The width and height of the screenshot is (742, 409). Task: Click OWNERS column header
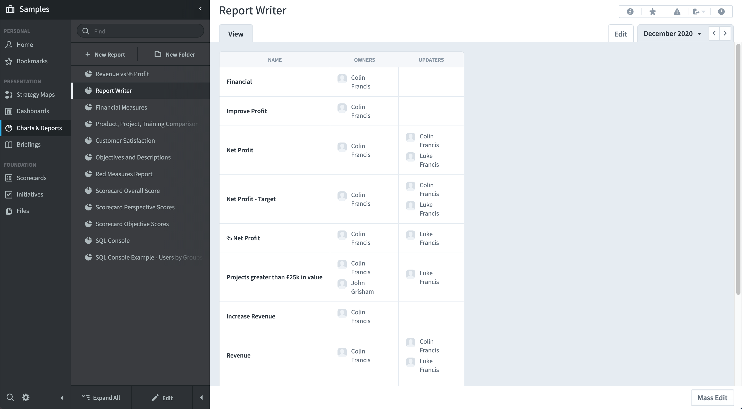pyautogui.click(x=364, y=59)
